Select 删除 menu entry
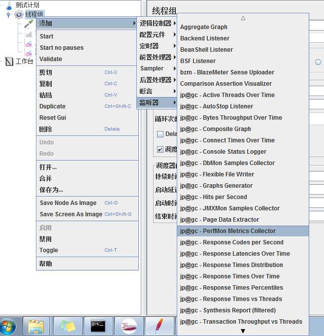Image resolution: width=324 pixels, height=336 pixels. click(87, 129)
